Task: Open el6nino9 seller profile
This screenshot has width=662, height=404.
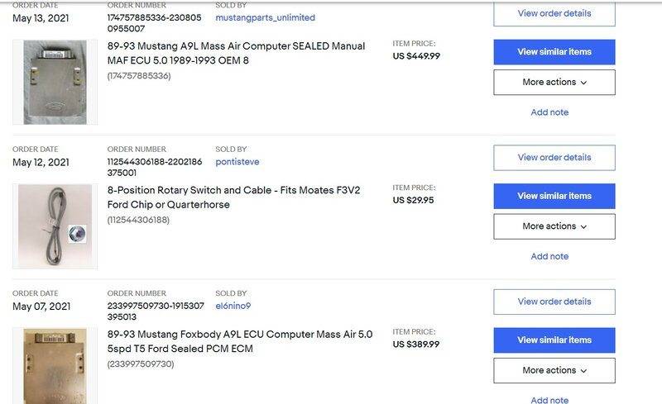Action: (x=233, y=306)
